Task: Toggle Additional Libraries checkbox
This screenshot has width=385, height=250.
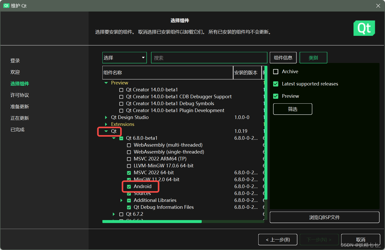Action: (129, 201)
